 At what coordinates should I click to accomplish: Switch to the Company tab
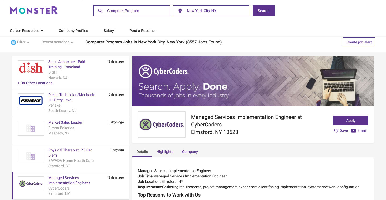point(190,152)
